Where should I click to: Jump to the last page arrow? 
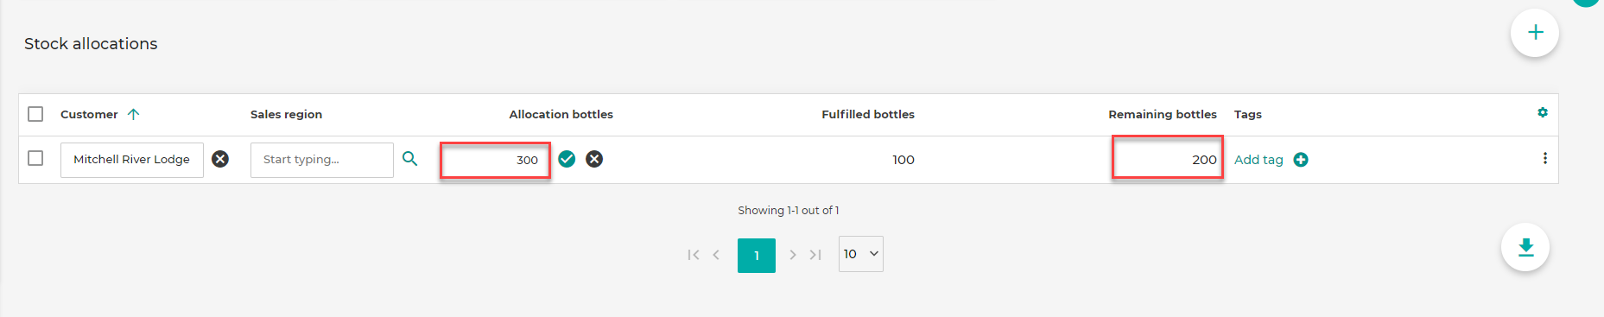click(815, 255)
